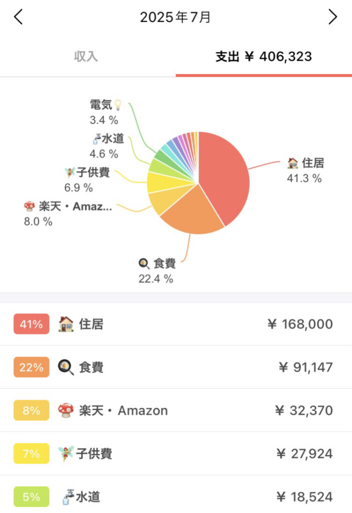The image size is (352, 513).
Task: Click the green 5% percentage badge
Action: (32, 496)
